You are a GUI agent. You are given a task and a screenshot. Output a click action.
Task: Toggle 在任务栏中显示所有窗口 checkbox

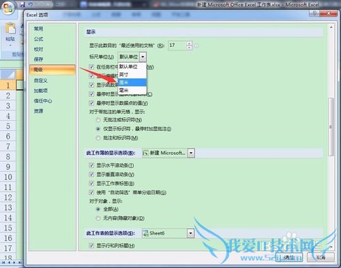pyautogui.click(x=91, y=67)
